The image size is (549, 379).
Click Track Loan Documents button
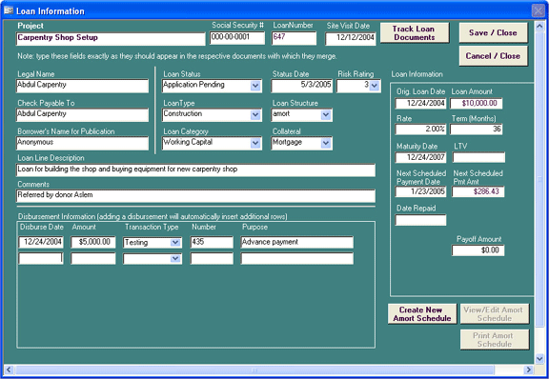click(x=415, y=33)
